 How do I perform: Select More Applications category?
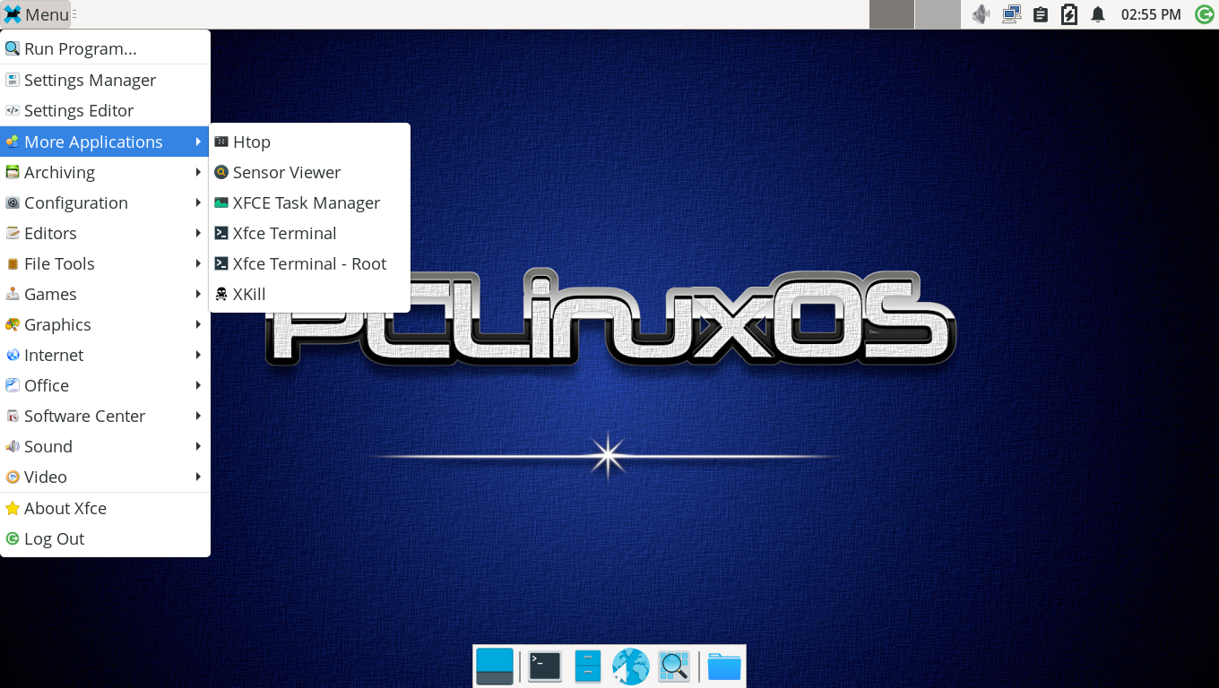(x=105, y=142)
